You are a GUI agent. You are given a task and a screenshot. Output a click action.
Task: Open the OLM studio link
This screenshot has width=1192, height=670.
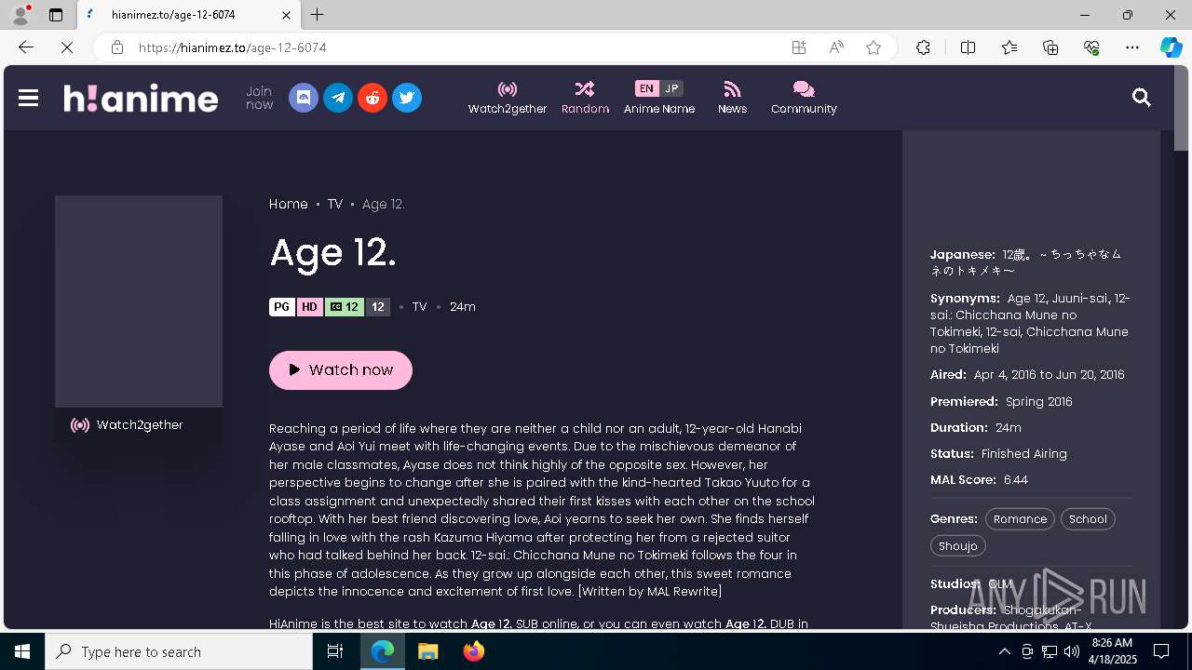point(1000,583)
